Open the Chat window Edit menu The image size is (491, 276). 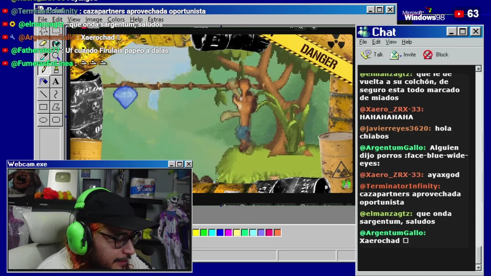376,42
